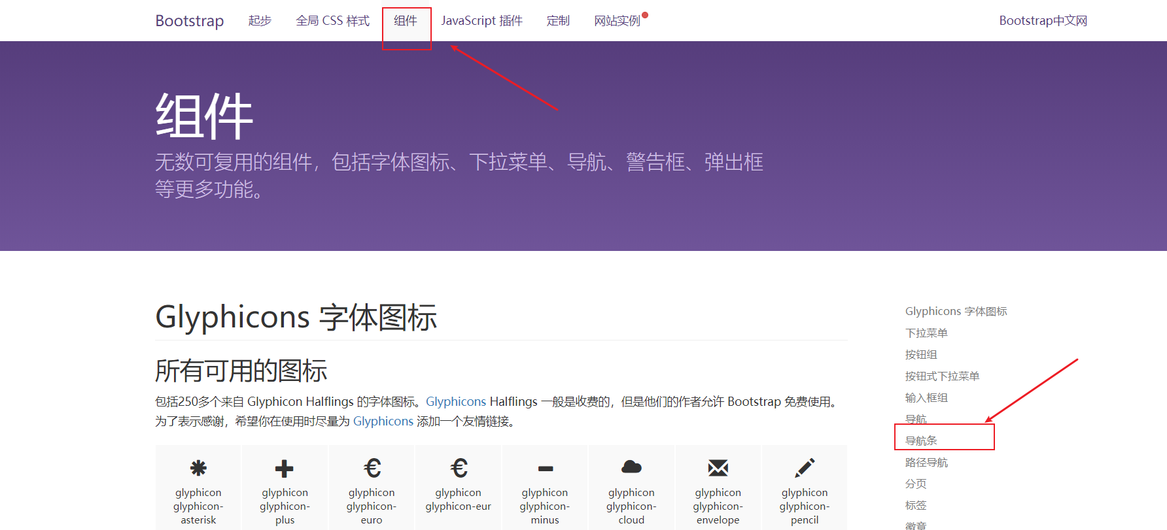Click the glyphicon glyphicon-eur label text
The height and width of the screenshot is (530, 1167).
[458, 499]
